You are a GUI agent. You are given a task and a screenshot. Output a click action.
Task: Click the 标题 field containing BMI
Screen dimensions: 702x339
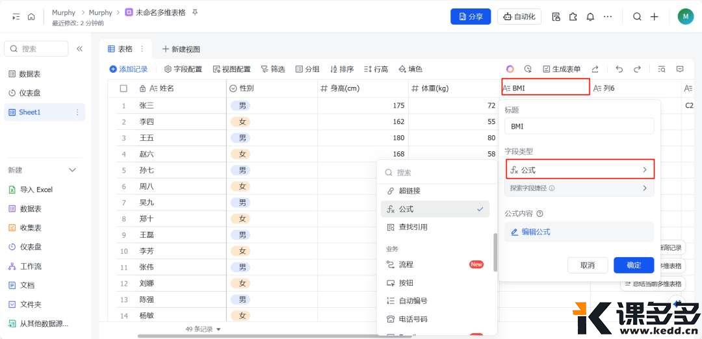pyautogui.click(x=579, y=126)
